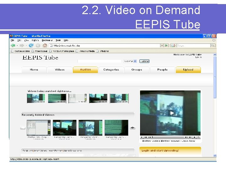
Task: Click 'Better video Better sound - Join Now' text
Action: coord(169,141)
